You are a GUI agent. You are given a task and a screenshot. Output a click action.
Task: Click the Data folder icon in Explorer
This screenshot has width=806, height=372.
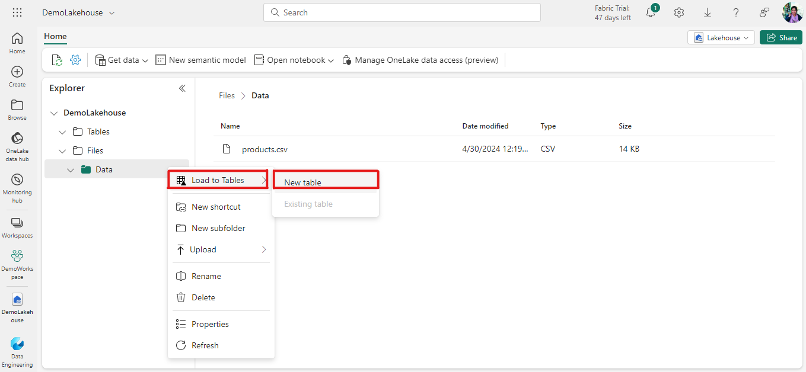tap(86, 169)
